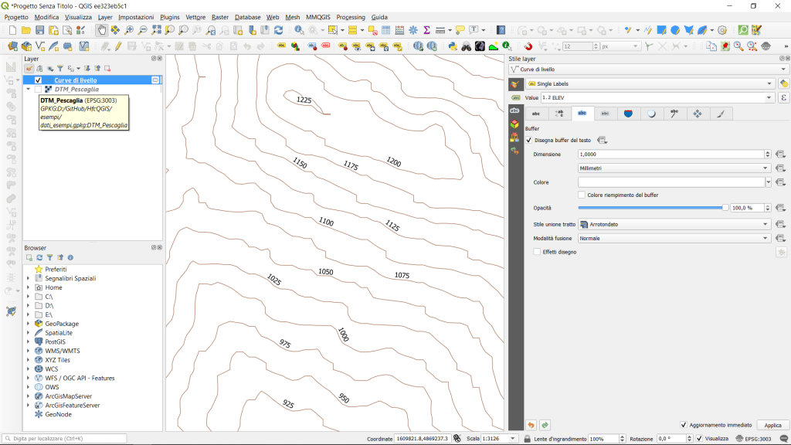Enable Colore riempimento del buffer checkbox

(x=582, y=195)
